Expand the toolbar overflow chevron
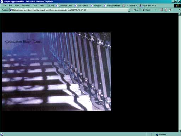181x136 pixels. click(x=180, y=10)
